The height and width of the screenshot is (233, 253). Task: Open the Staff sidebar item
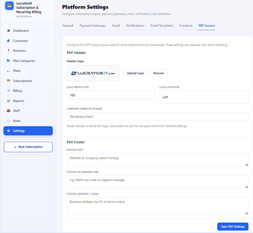[x=28, y=111]
